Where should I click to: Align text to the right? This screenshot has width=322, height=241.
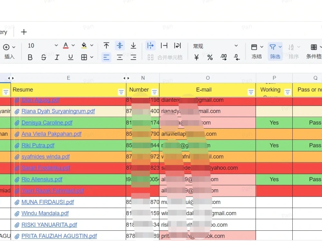coord(133,57)
